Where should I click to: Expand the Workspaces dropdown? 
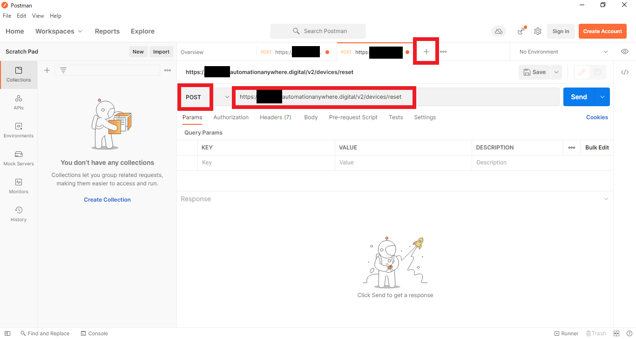tap(59, 31)
